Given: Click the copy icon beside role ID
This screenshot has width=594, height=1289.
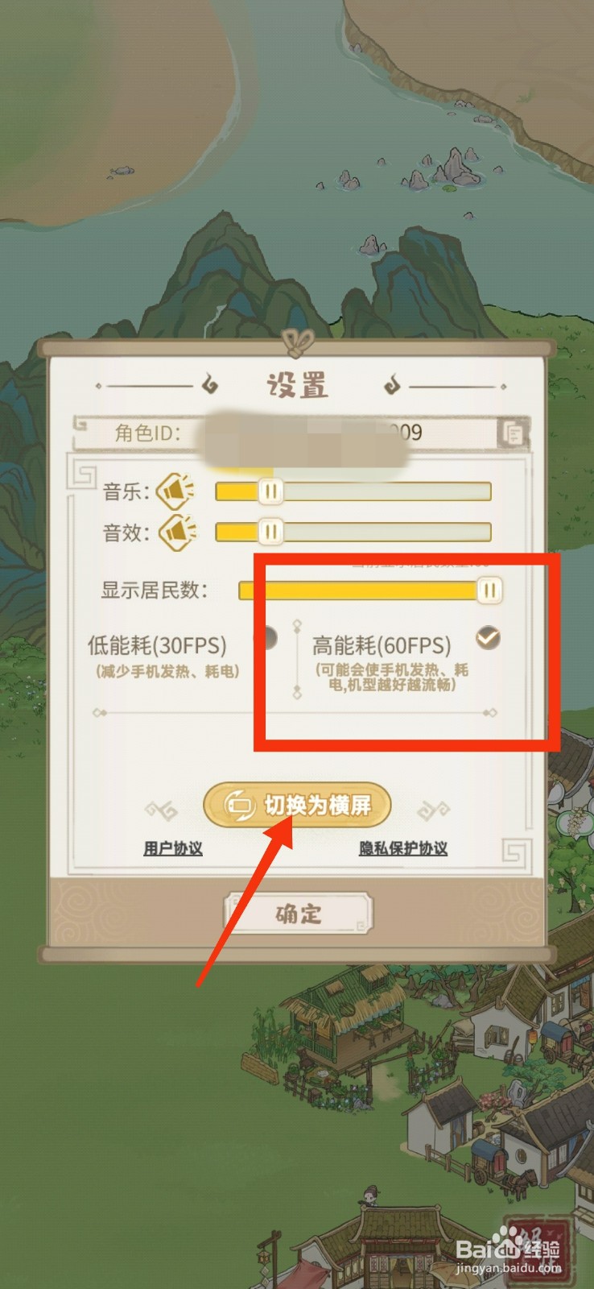Looking at the screenshot, I should click(x=512, y=434).
